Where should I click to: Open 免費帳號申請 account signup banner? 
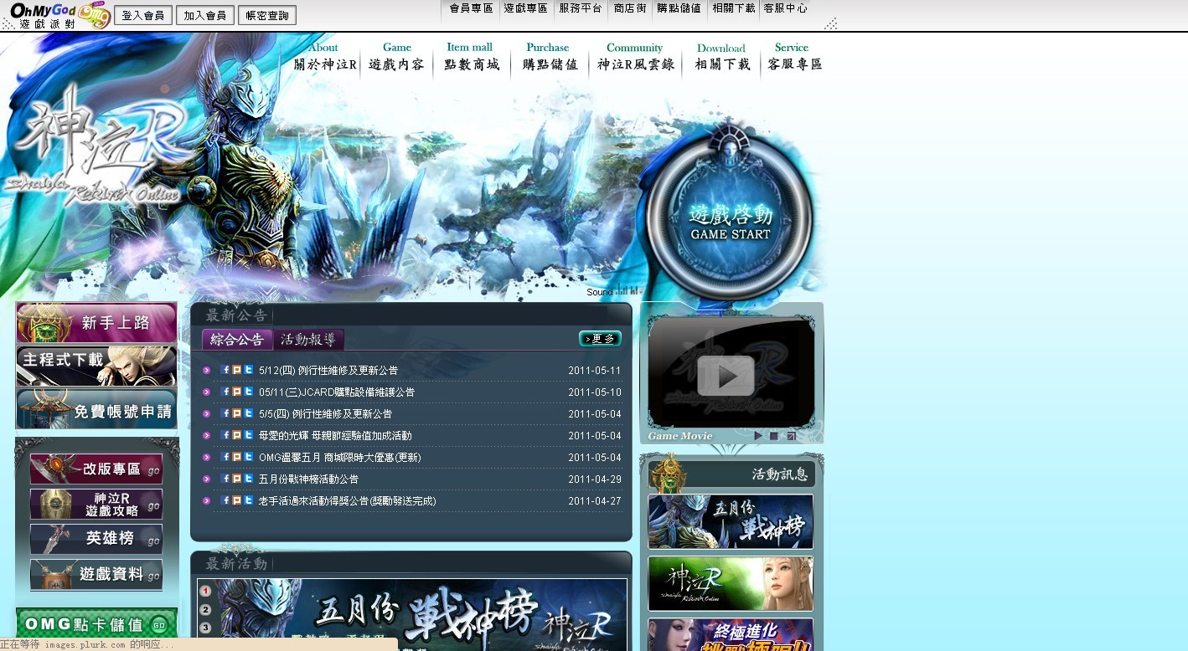point(96,409)
